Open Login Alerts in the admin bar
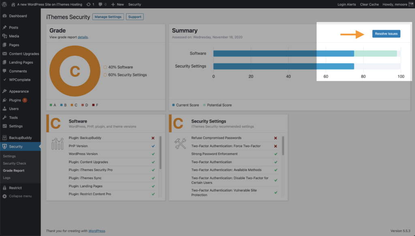 (347, 4)
